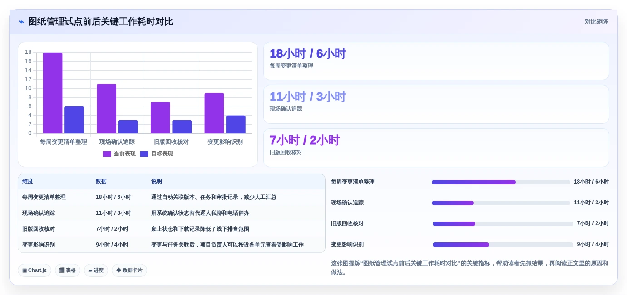
Task: Click the blue target bar for 旧版回收核对
Action: [182, 126]
